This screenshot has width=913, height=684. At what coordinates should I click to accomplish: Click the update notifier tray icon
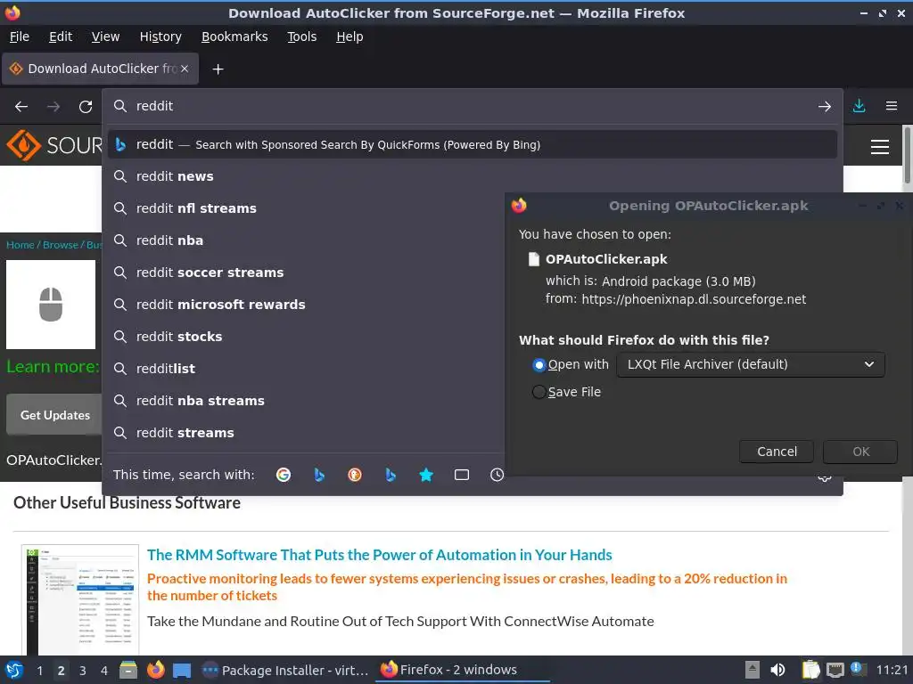point(857,668)
